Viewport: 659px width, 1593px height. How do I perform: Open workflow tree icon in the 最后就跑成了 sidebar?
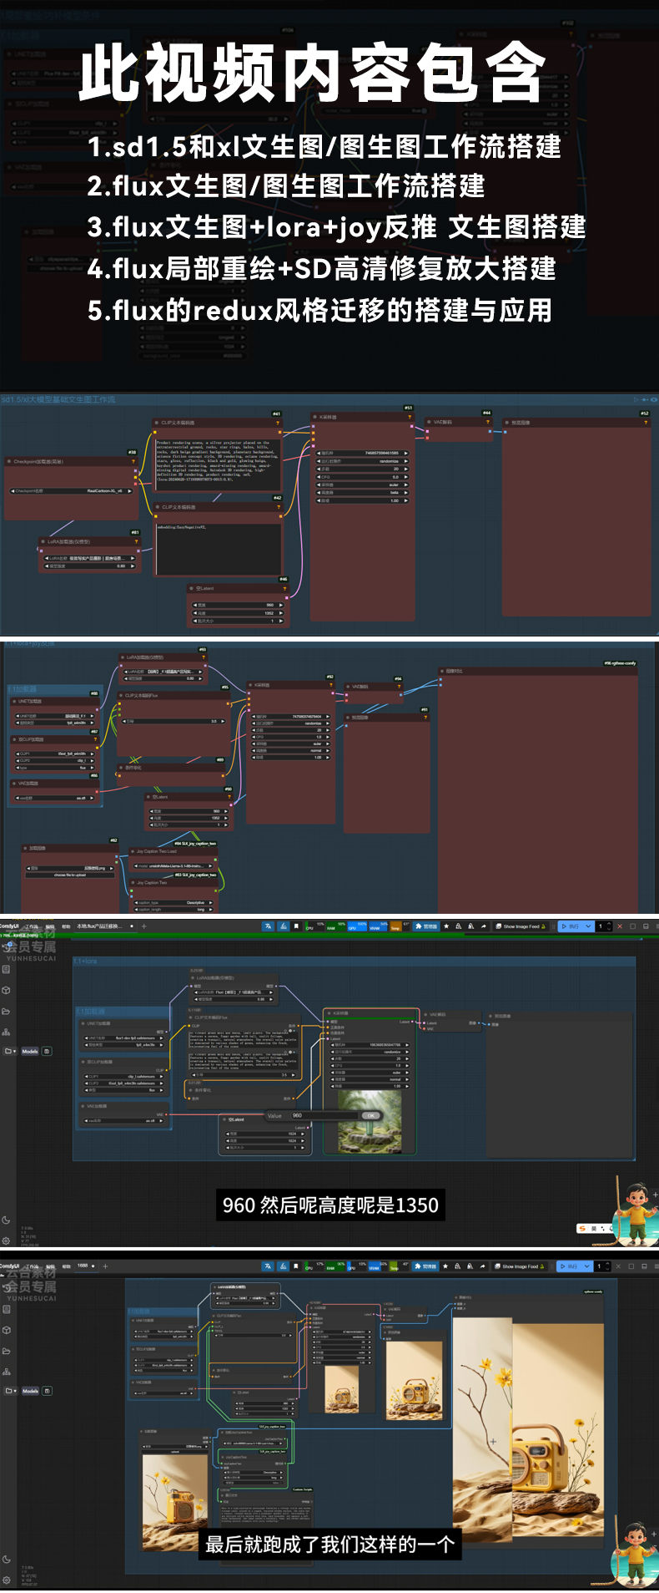tap(7, 1372)
